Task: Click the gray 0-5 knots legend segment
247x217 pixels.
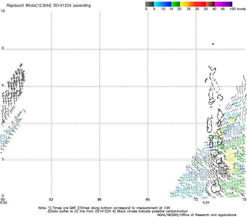Action: click(150, 4)
